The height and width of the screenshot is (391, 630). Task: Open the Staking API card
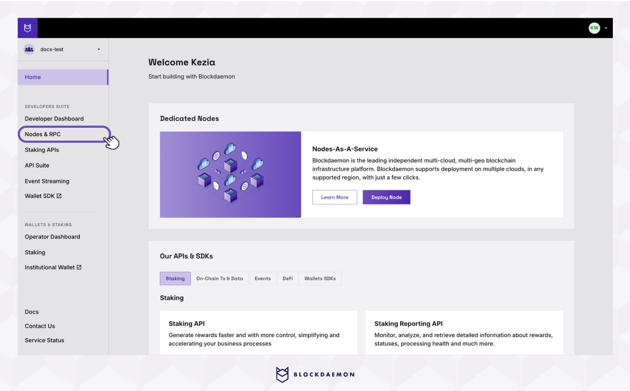258,333
